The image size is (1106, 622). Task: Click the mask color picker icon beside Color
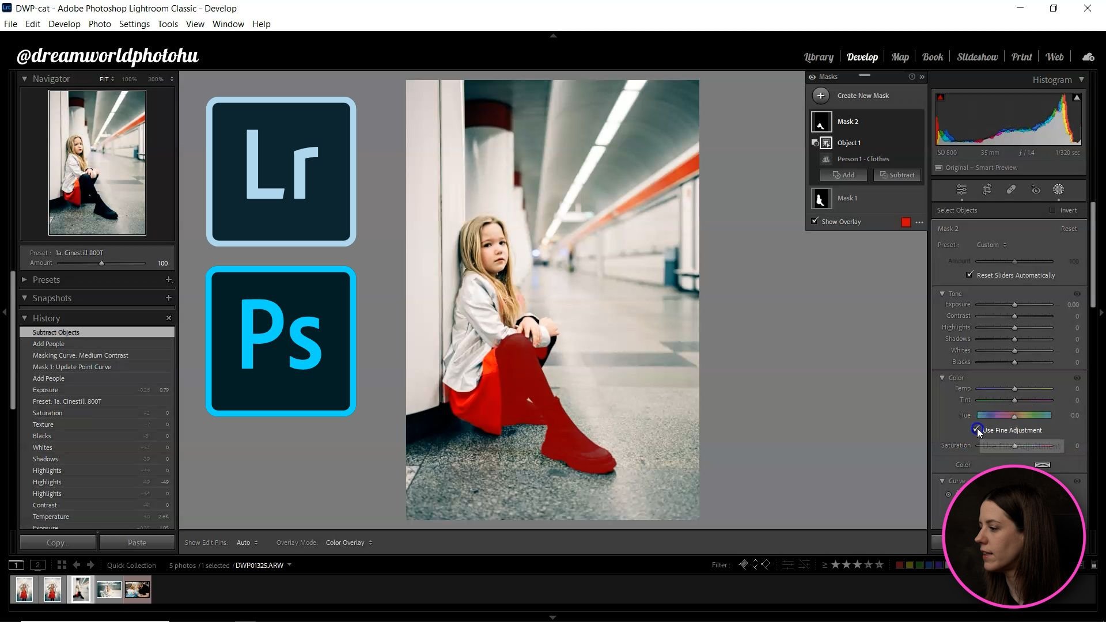[1043, 465]
